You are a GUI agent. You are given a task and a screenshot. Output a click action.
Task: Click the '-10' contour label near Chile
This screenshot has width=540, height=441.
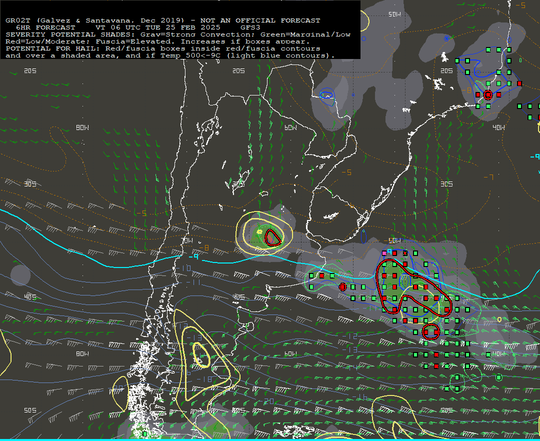click(x=183, y=268)
